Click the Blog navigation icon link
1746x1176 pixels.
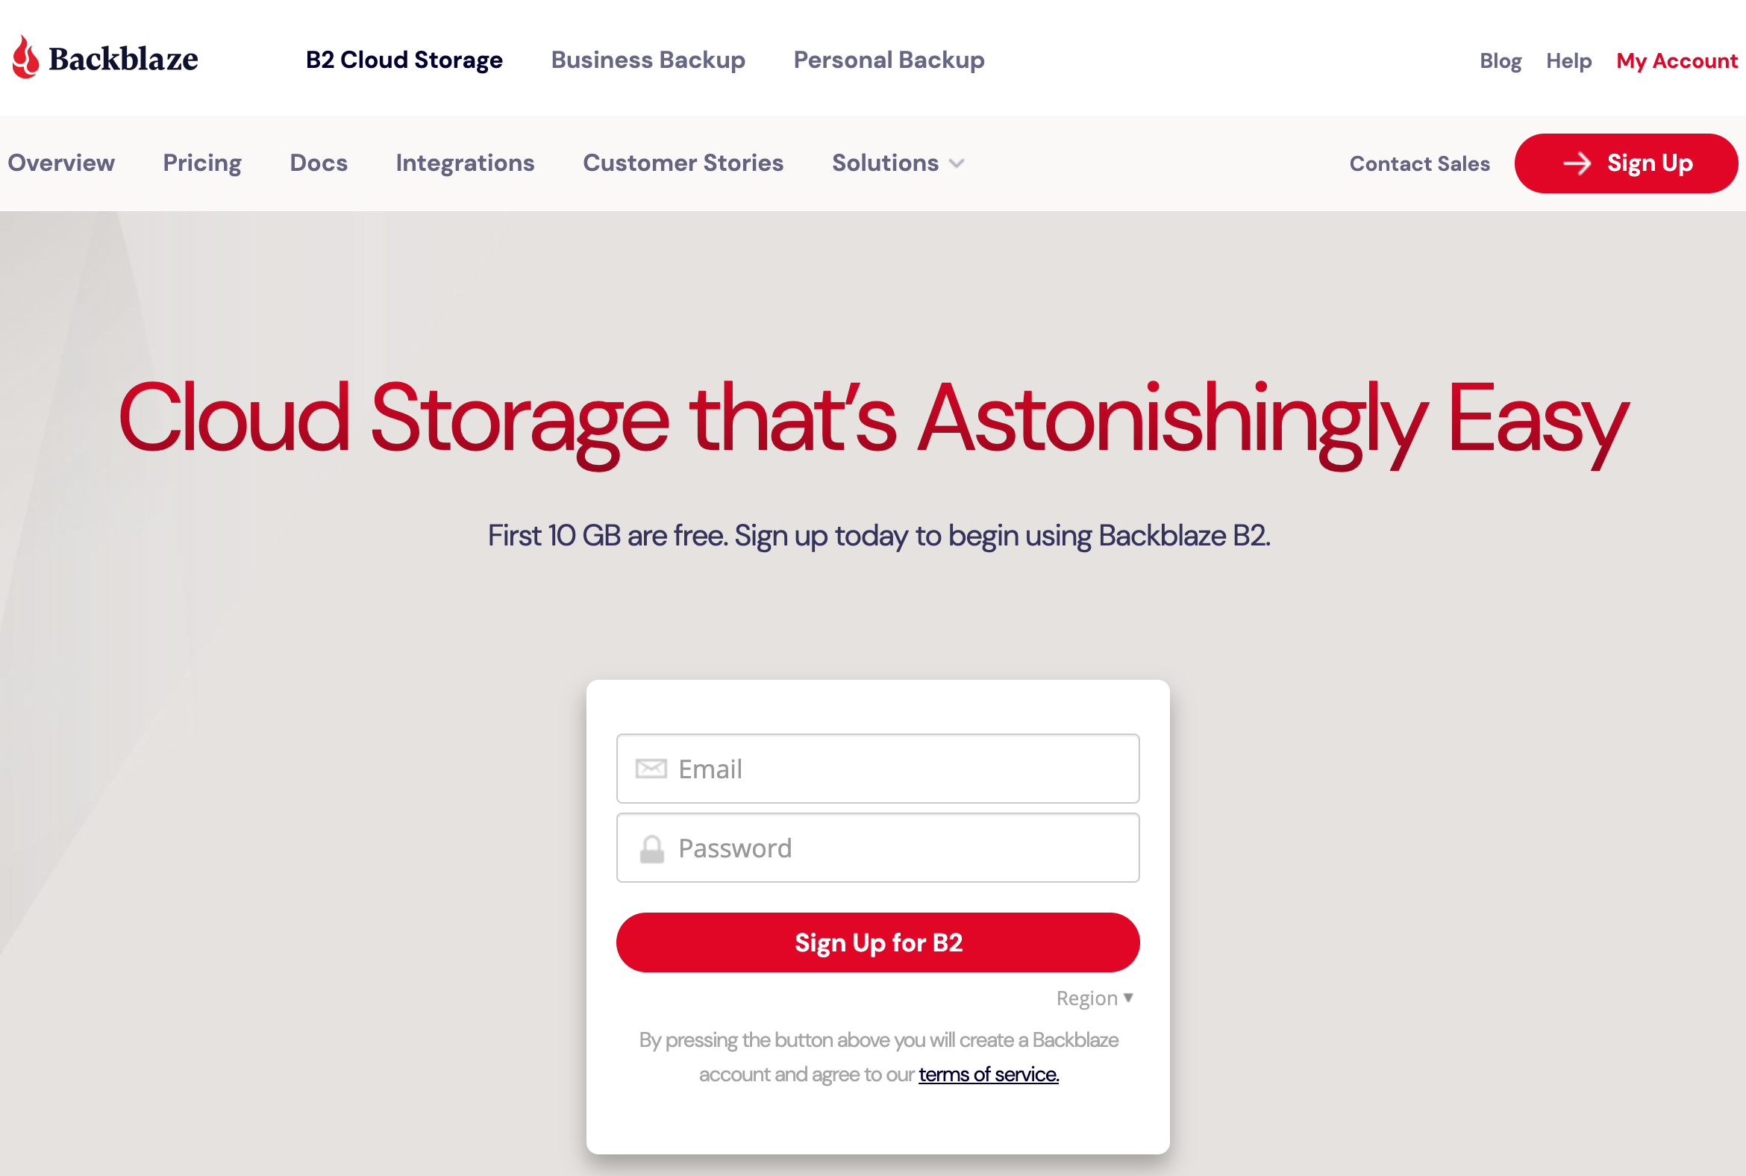click(x=1498, y=59)
